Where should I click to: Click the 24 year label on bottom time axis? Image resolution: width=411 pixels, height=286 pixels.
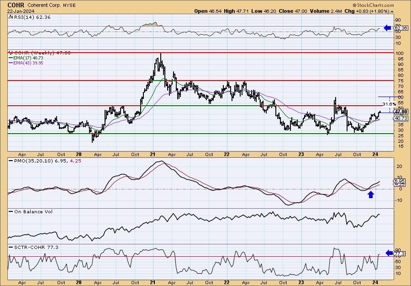click(375, 283)
